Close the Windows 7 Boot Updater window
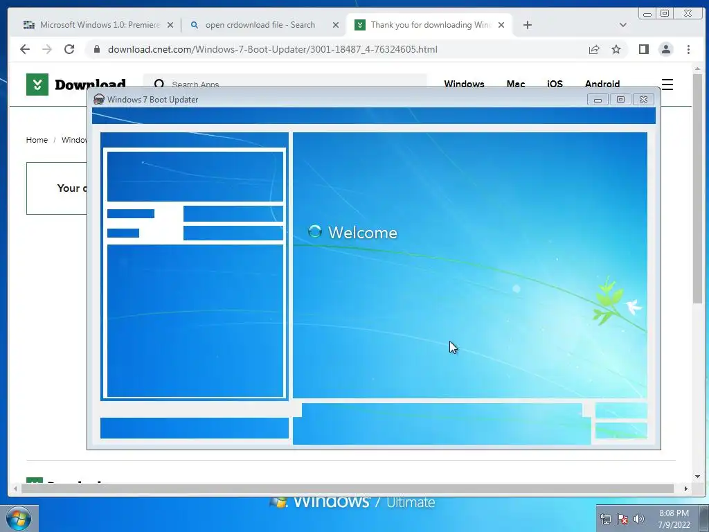709x532 pixels. tap(643, 100)
